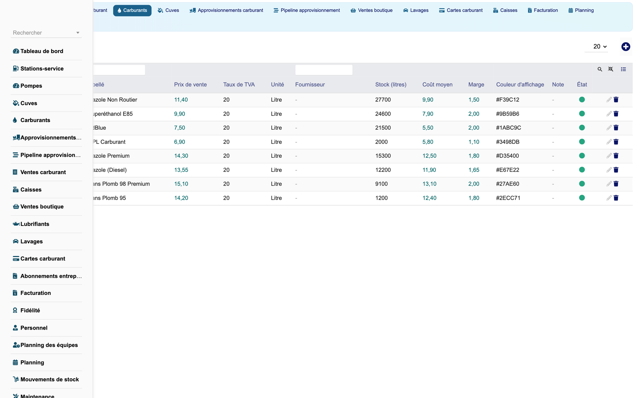
Task: Open the Pipeline approvisionnement tab
Action: point(307,10)
